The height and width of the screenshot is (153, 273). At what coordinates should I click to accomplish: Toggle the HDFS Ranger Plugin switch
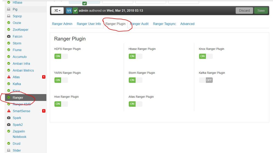[61, 56]
